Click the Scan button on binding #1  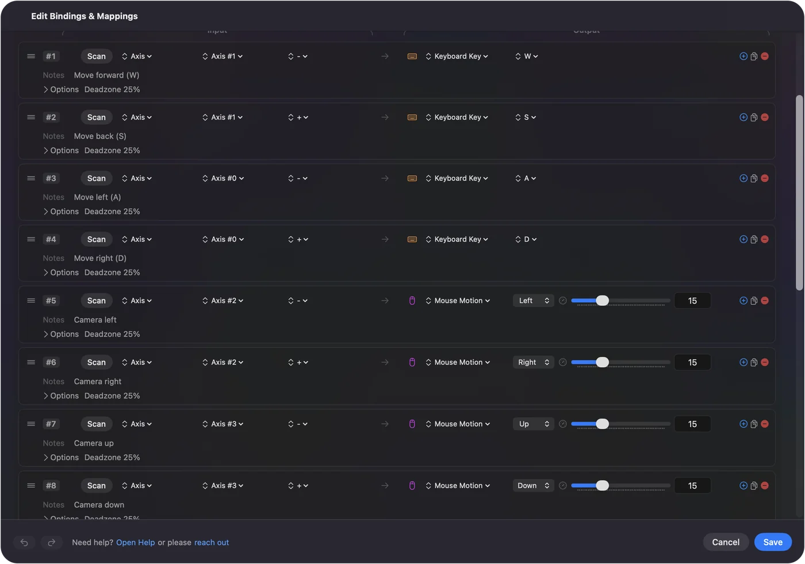(97, 56)
